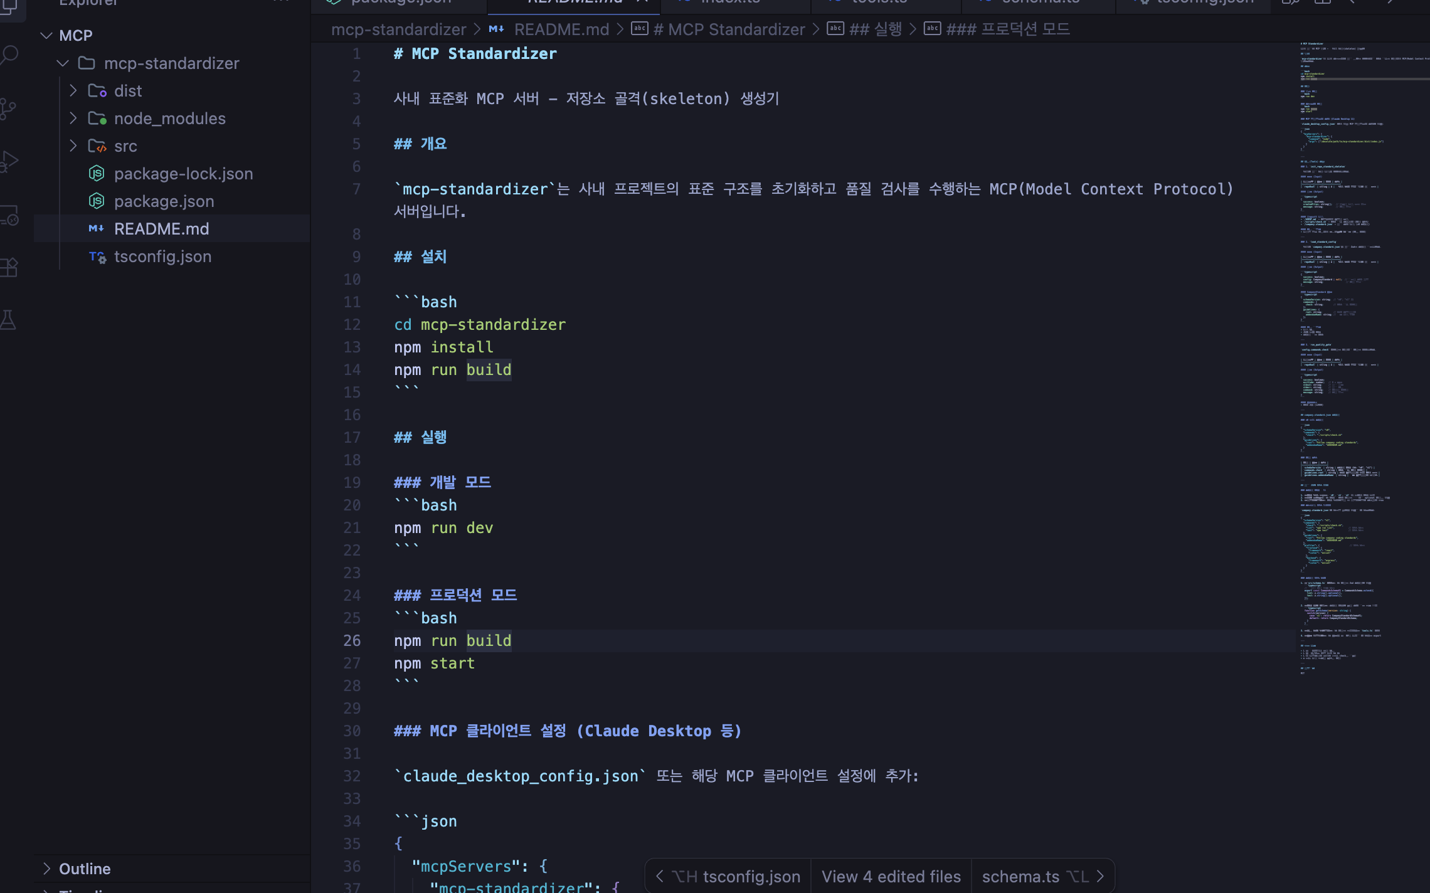The width and height of the screenshot is (1430, 893).
Task: Click the '## 실행' breadcrumb segment
Action: pyautogui.click(x=875, y=29)
